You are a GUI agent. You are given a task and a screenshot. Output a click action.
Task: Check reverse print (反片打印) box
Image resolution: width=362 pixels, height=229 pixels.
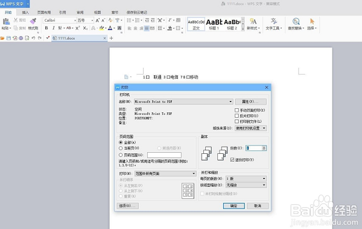[237, 116]
